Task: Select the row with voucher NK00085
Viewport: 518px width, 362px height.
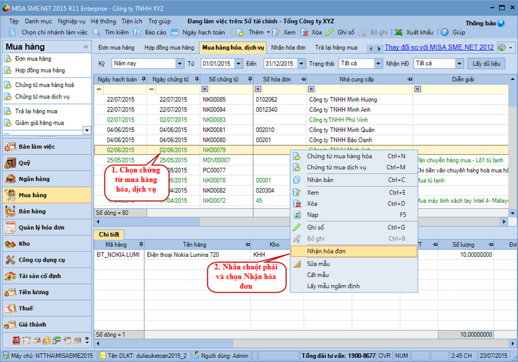Action: point(301,99)
